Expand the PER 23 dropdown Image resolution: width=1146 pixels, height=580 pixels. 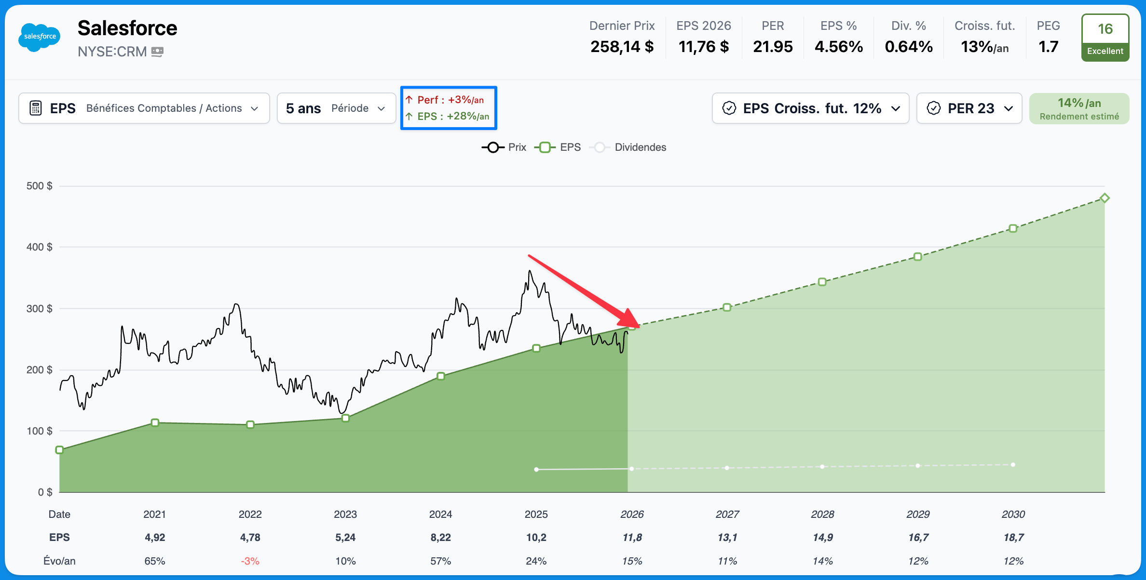coord(969,108)
